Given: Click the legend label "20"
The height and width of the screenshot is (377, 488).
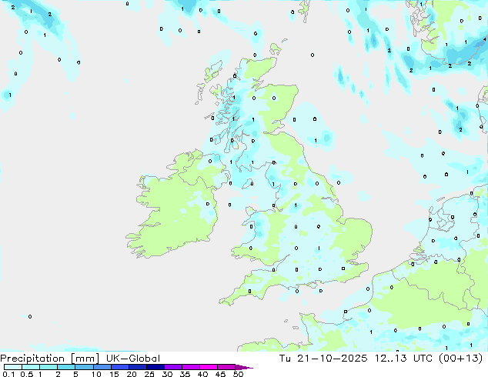Looking at the screenshot, I should click(132, 374).
